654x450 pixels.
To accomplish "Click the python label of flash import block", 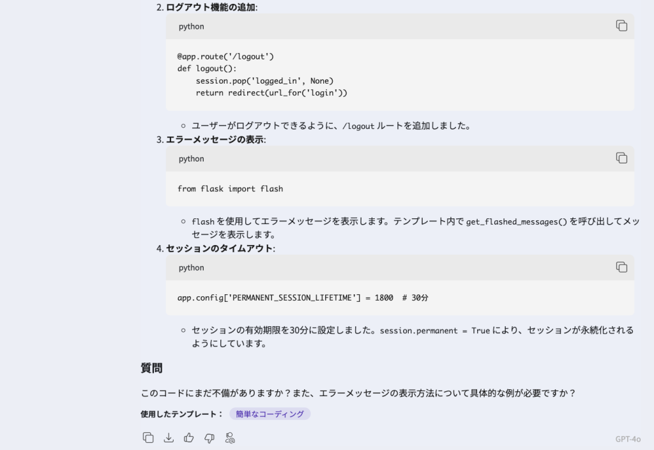I will pyautogui.click(x=192, y=159).
